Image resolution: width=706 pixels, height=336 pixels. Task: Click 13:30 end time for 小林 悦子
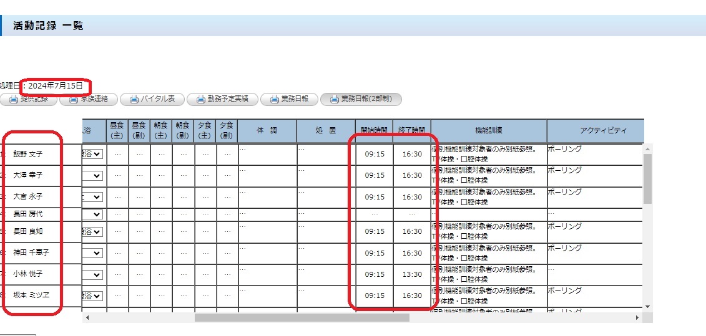412,274
